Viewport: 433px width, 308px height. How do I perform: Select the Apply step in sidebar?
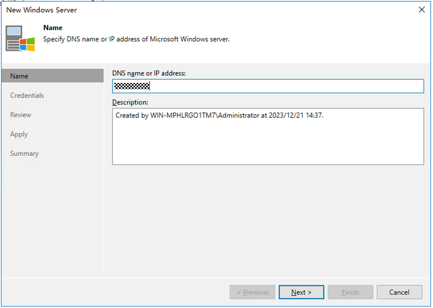19,134
